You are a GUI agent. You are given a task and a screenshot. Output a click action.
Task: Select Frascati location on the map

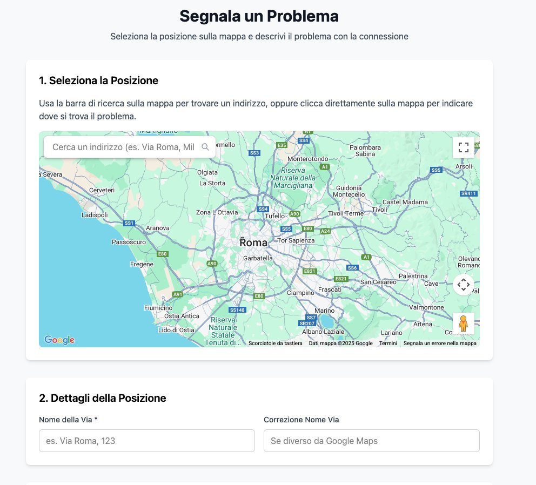[x=330, y=289]
